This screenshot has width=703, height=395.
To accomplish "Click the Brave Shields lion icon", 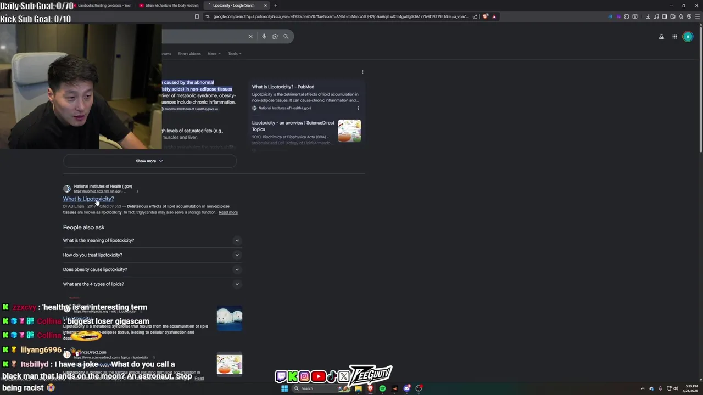I will (x=485, y=16).
